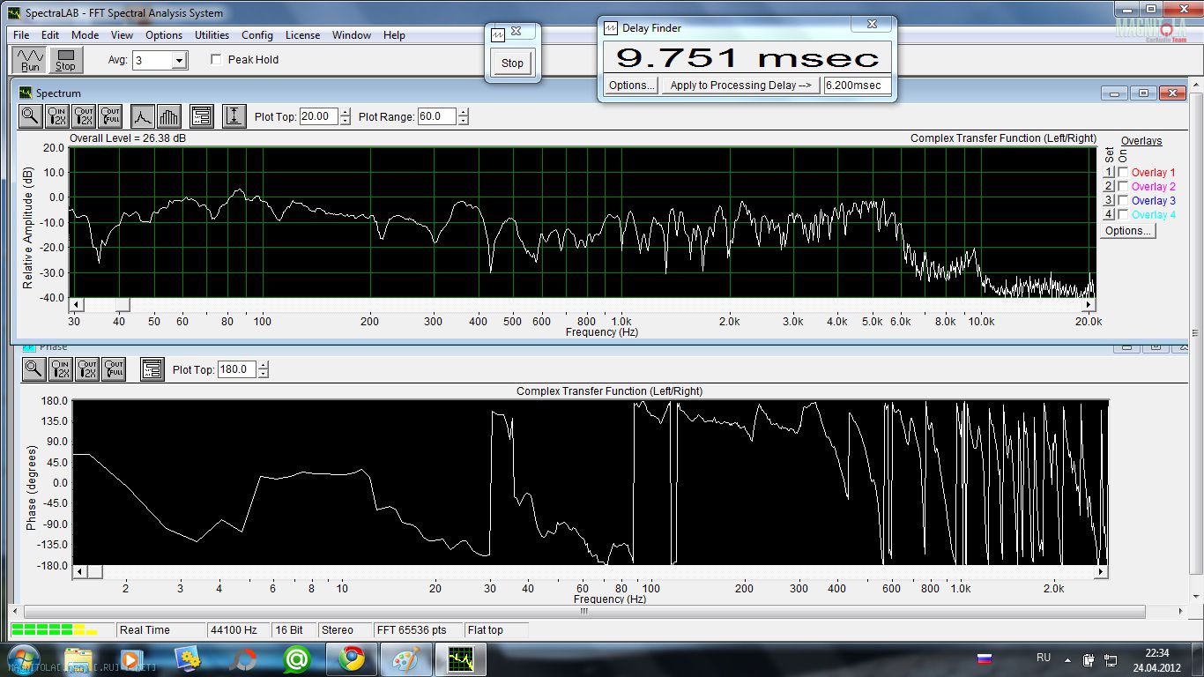
Task: Open the License menu
Action: click(302, 35)
